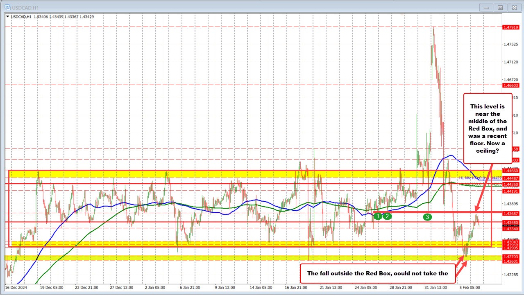
Task: Select green circle marker "1" on the chart
Action: click(x=377, y=216)
